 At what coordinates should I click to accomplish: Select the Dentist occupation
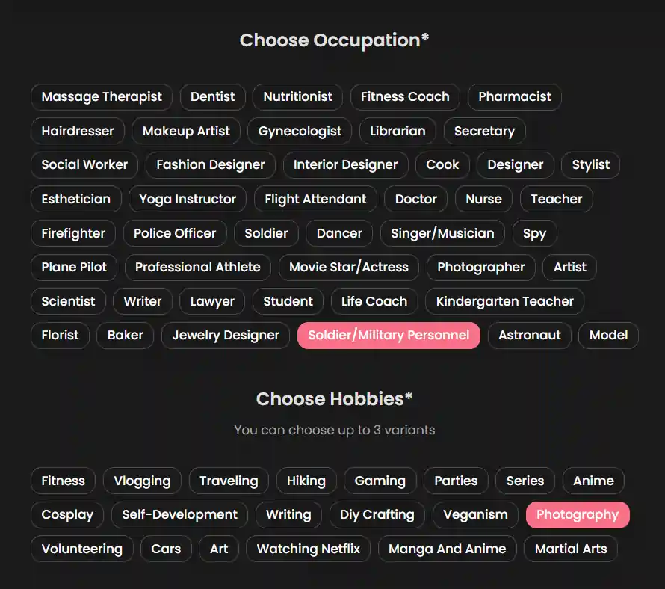212,97
